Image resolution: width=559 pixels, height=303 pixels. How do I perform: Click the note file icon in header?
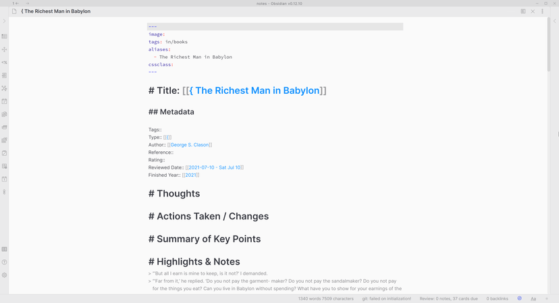coord(14,11)
